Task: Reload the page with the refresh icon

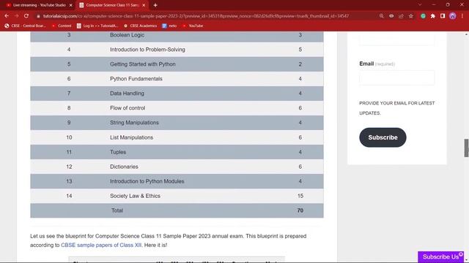Action: click(x=26, y=16)
